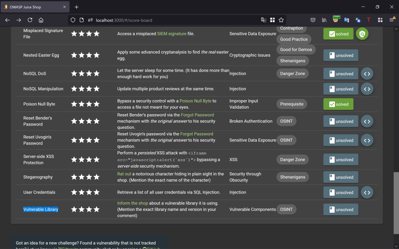
Task: Click unsolved button for Nested Easter Egg
Action: 340,55
